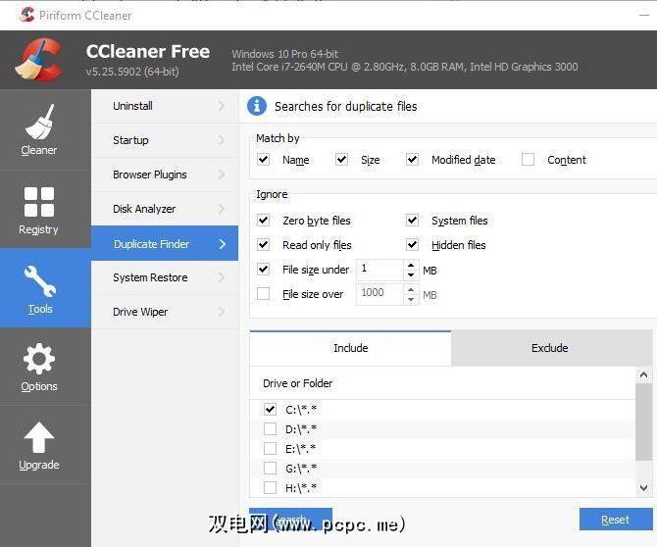
Task: Click the Upgrade arrow icon
Action: pos(39,437)
